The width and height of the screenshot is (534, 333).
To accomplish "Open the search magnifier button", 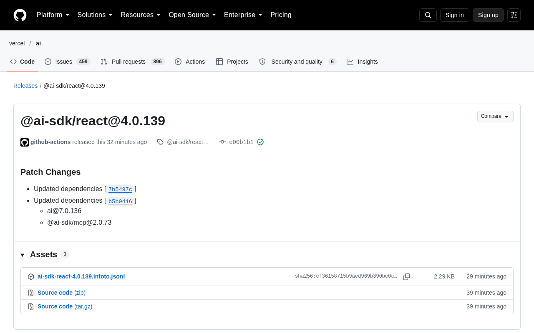I will (x=428, y=15).
